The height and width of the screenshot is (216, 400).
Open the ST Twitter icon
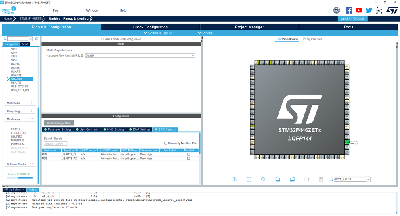pyautogui.click(x=369, y=10)
